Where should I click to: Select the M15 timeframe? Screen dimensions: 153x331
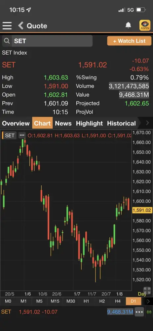pos(55,301)
